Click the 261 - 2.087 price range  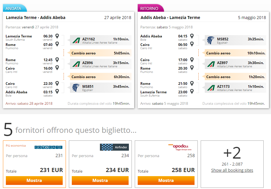click(x=232, y=164)
